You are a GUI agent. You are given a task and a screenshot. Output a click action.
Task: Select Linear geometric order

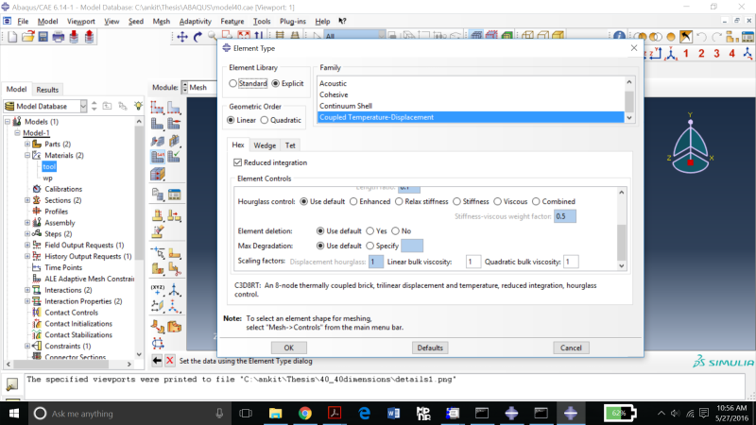point(231,120)
